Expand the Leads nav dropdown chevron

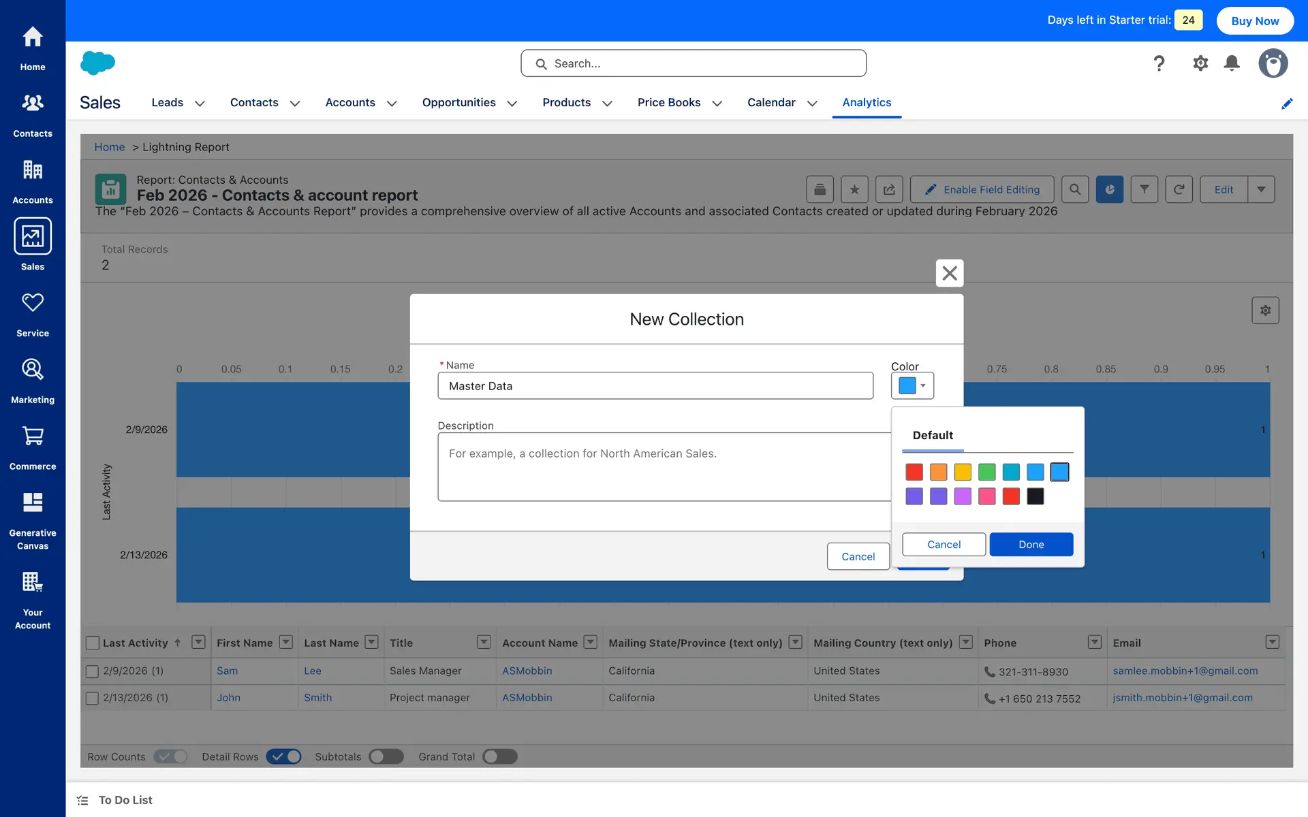[200, 103]
